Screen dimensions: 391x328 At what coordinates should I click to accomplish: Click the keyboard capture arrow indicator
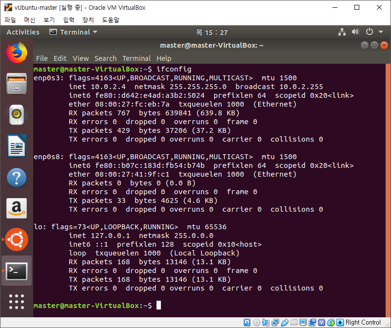(340, 323)
